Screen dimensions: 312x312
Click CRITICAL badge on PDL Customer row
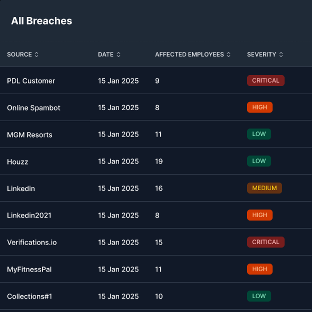[266, 80]
